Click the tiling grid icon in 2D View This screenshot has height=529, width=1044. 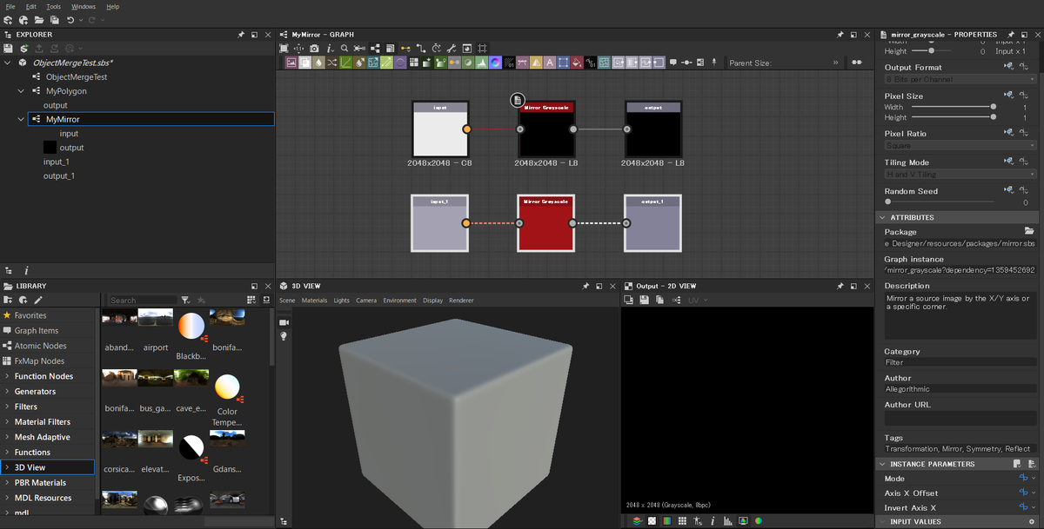pos(682,521)
